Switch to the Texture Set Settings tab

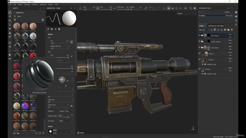[216, 26]
